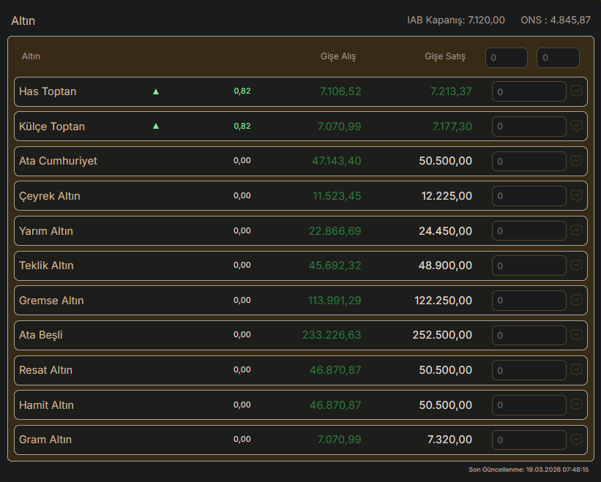Screen dimensions: 601x482
Task: Open the chart icon for Has Toptan
Action: pyautogui.click(x=577, y=91)
